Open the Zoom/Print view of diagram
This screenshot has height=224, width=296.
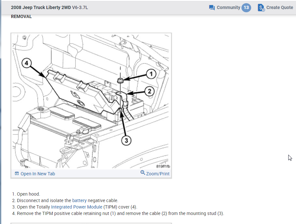click(x=158, y=174)
